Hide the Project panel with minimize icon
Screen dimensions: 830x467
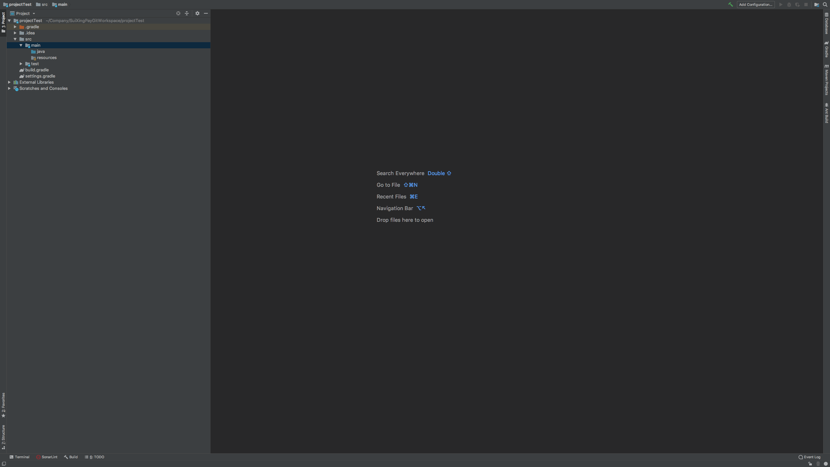pyautogui.click(x=206, y=13)
